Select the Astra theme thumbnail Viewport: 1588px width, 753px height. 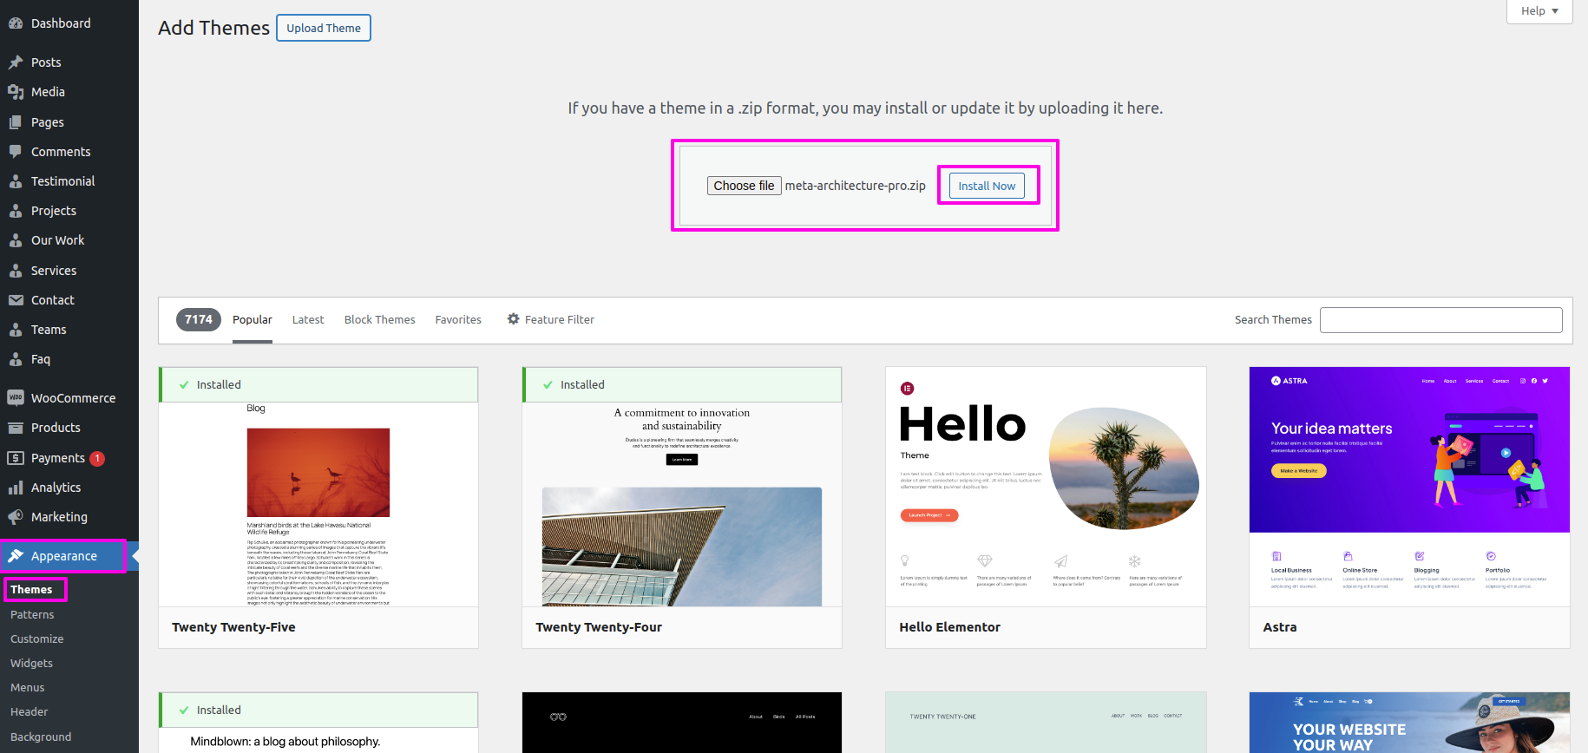tap(1409, 486)
